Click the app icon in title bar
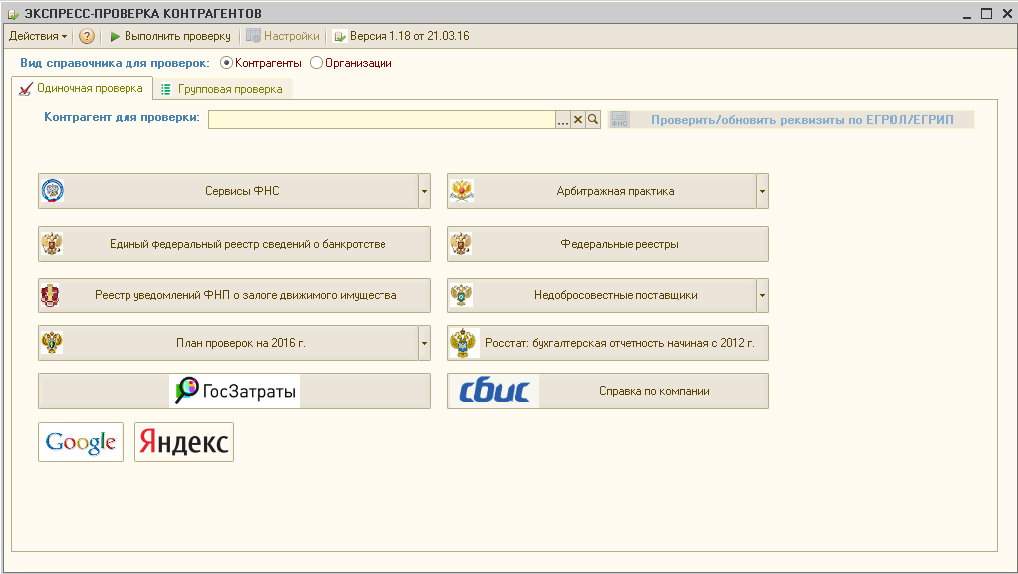The width and height of the screenshot is (1018, 574). pyautogui.click(x=13, y=14)
